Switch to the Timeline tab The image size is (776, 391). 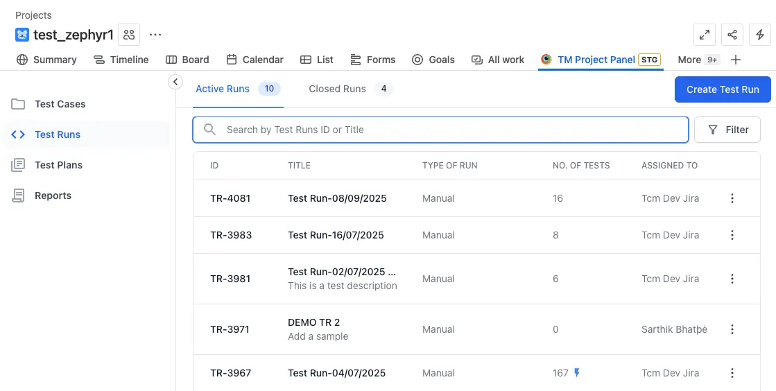click(121, 60)
